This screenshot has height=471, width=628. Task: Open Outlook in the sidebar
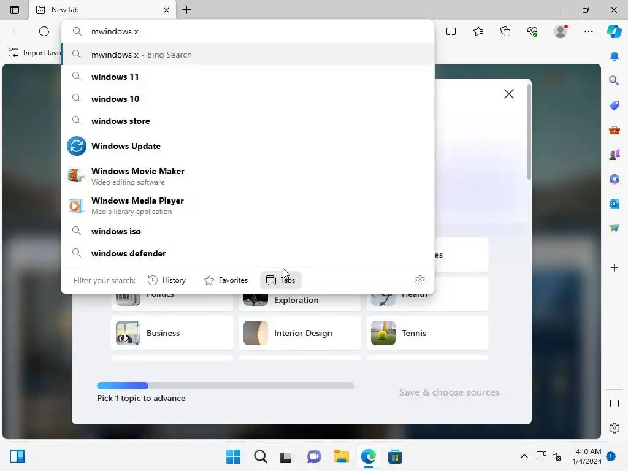click(615, 204)
